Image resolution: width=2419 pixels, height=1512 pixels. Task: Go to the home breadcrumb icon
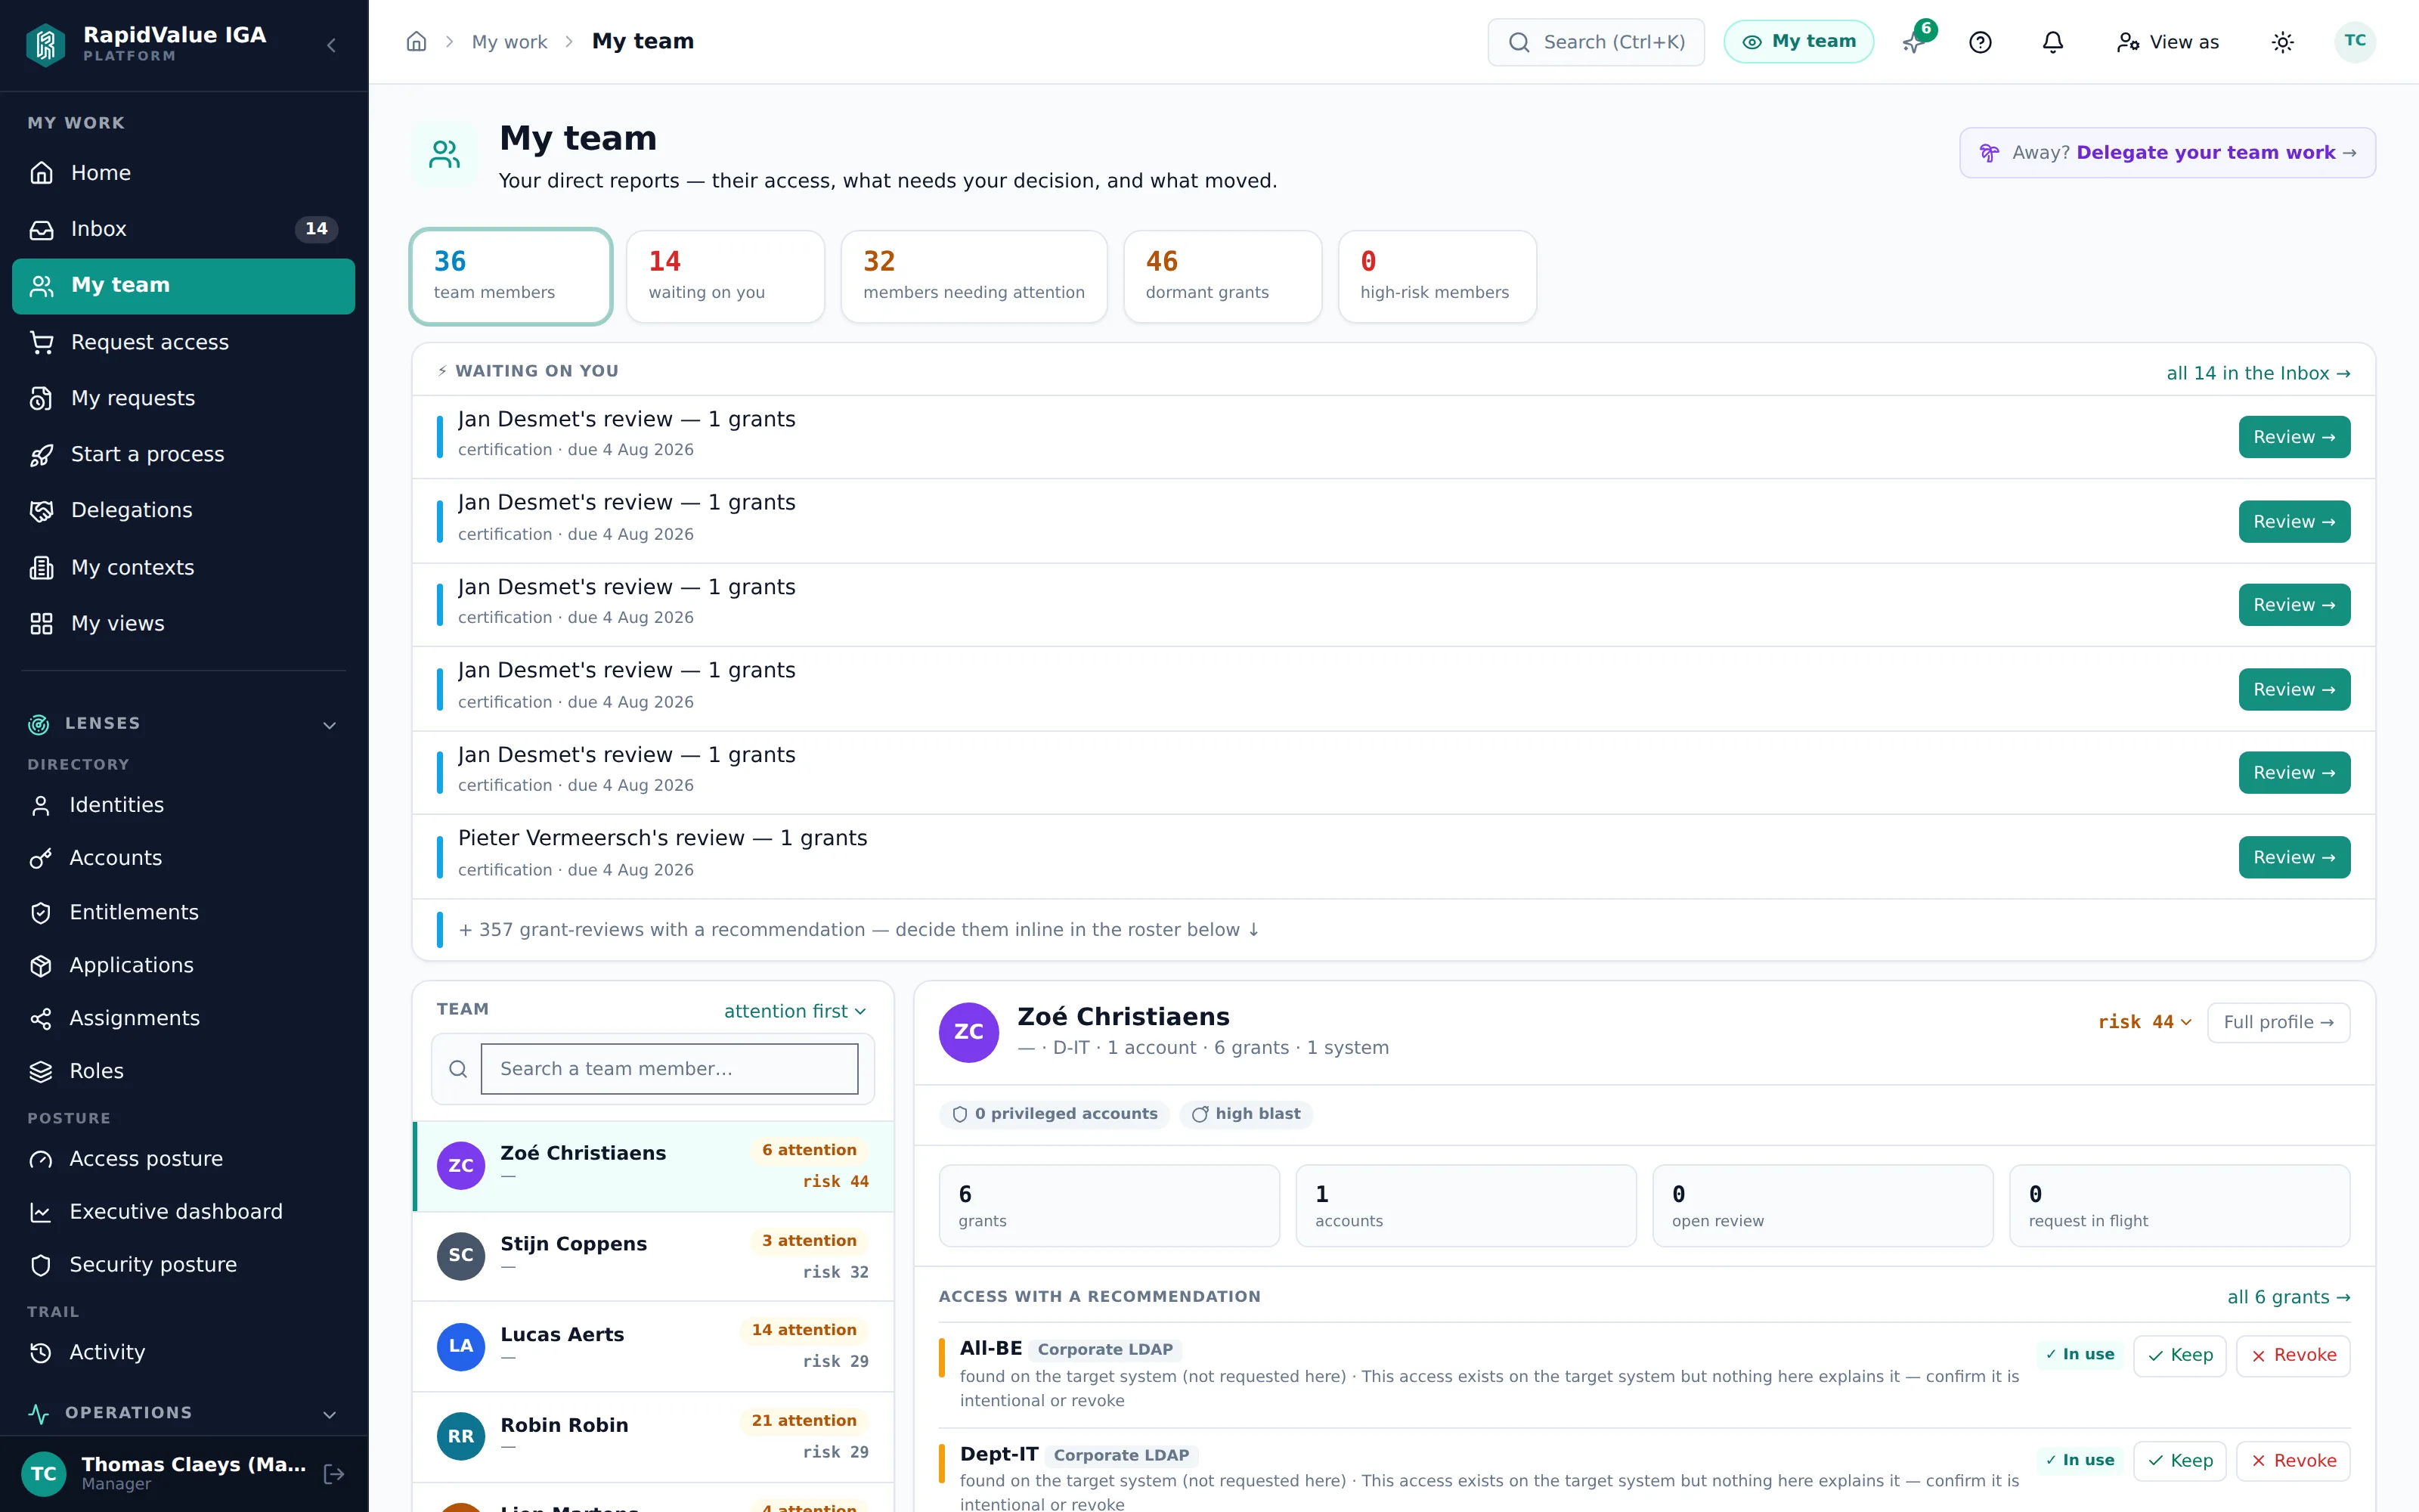tap(417, 42)
